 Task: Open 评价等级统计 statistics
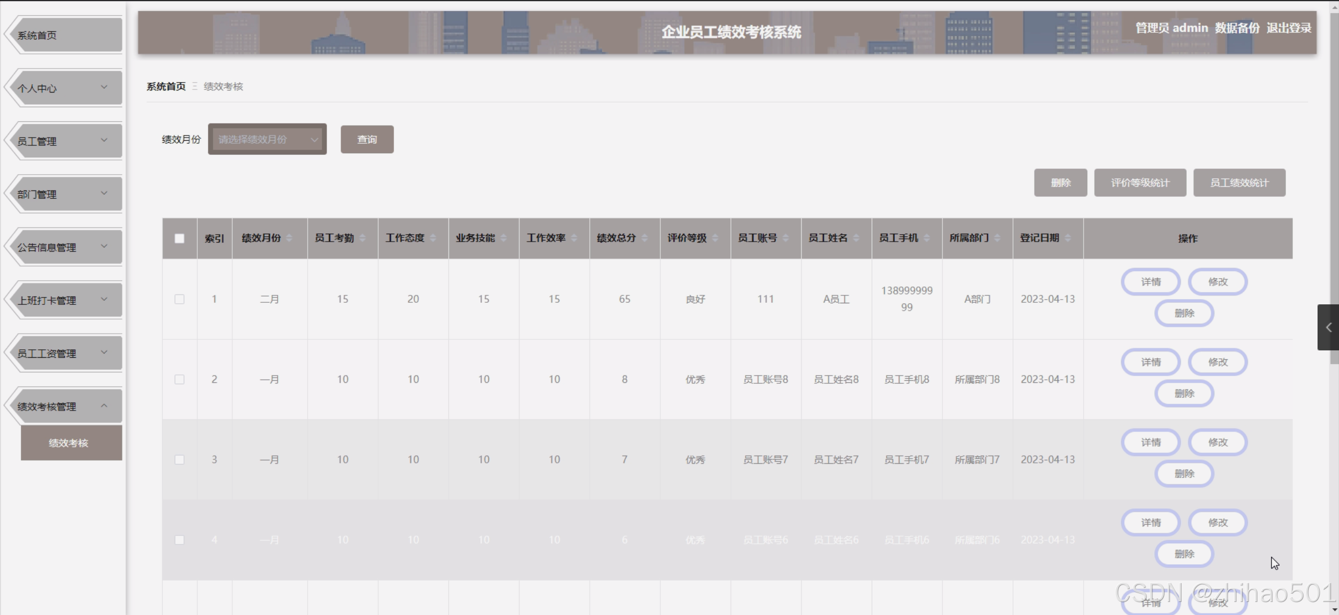[x=1140, y=183]
